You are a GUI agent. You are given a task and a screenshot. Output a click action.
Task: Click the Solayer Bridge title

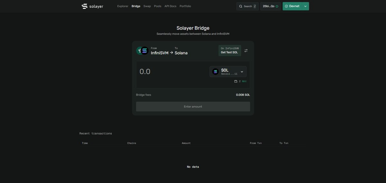[193, 28]
